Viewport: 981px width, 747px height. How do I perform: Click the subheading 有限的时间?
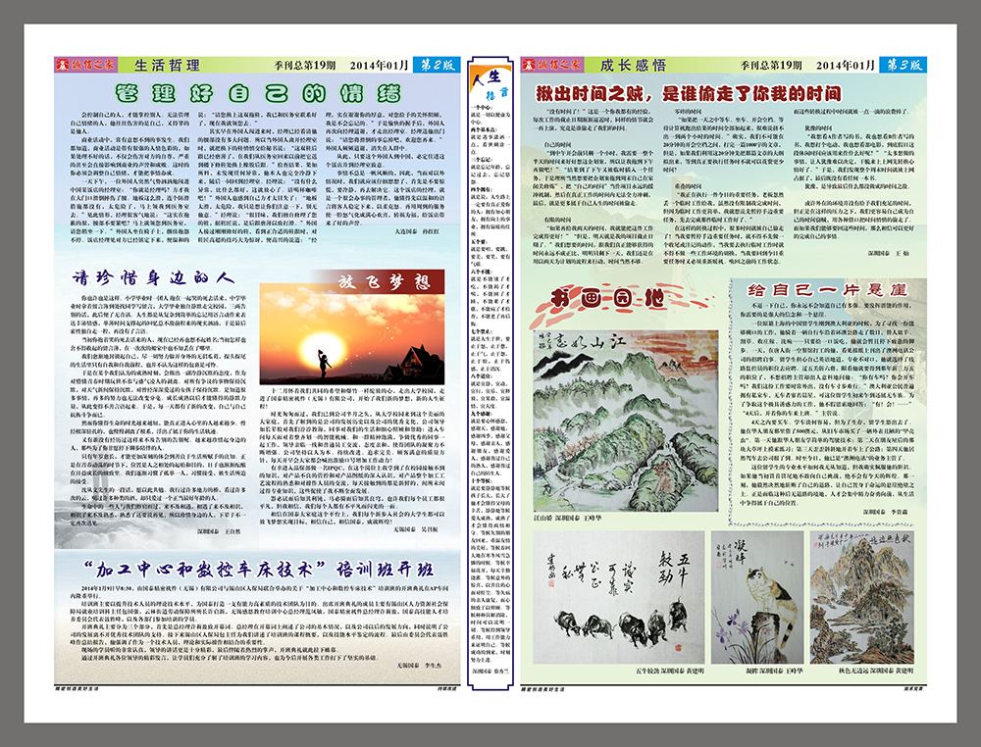coord(558,220)
